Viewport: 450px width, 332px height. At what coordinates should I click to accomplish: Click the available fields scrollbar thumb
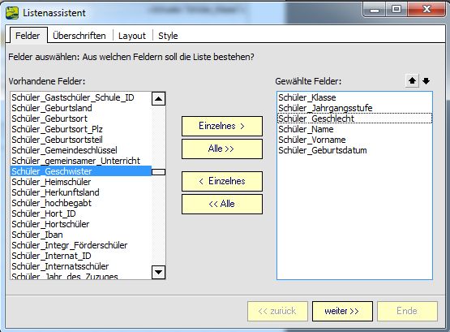tap(158, 172)
